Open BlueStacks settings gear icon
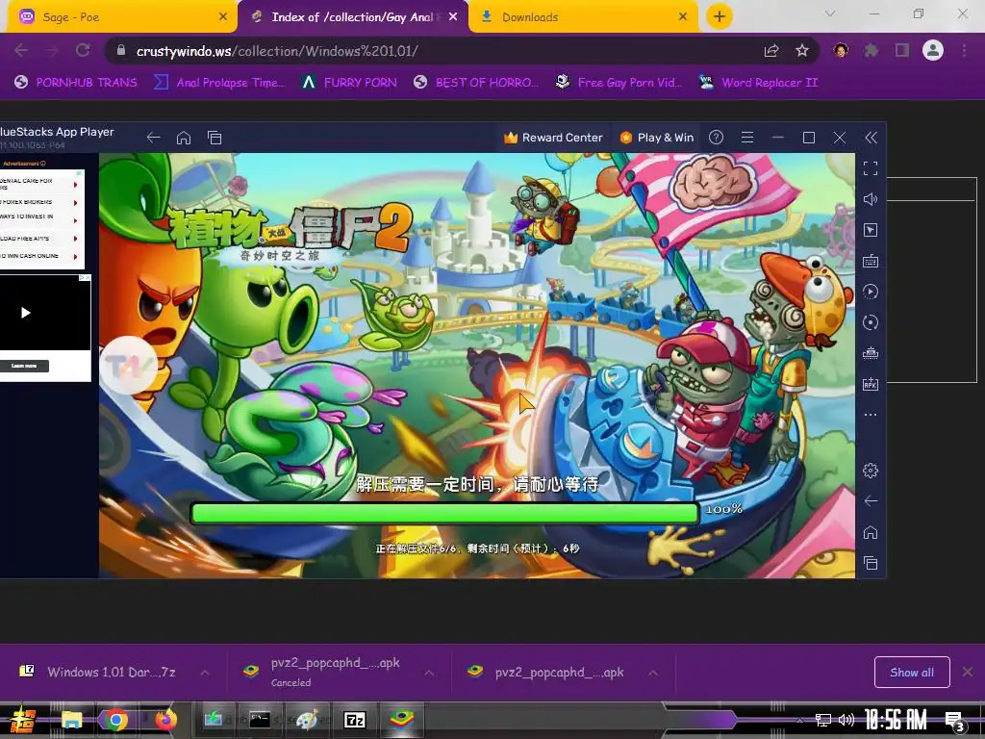This screenshot has height=739, width=985. pos(870,470)
